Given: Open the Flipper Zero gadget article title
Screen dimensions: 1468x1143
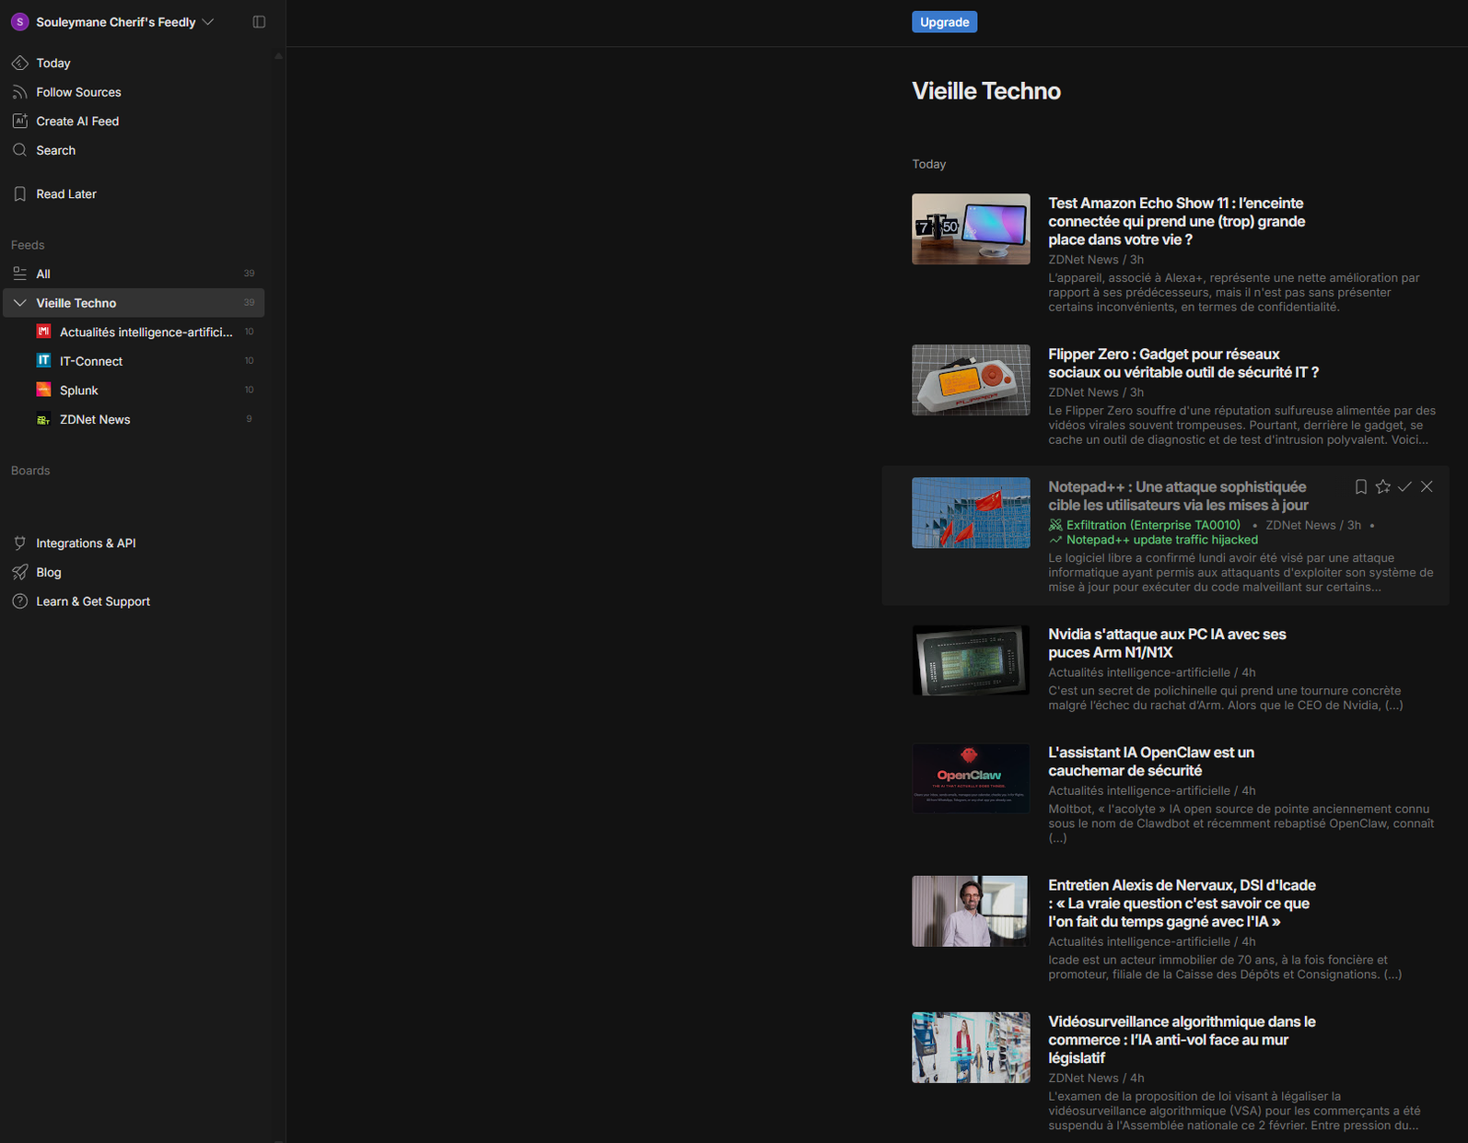Looking at the screenshot, I should coord(1183,363).
